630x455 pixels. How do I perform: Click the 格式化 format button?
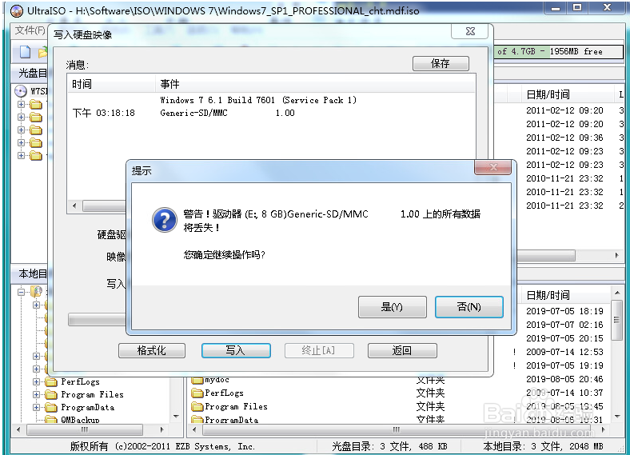151,350
